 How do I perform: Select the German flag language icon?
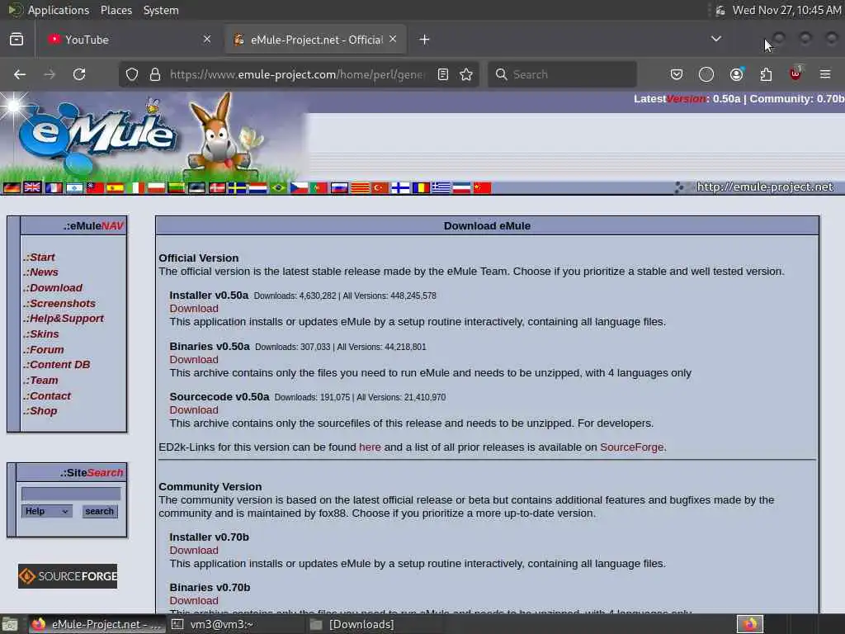click(x=12, y=187)
